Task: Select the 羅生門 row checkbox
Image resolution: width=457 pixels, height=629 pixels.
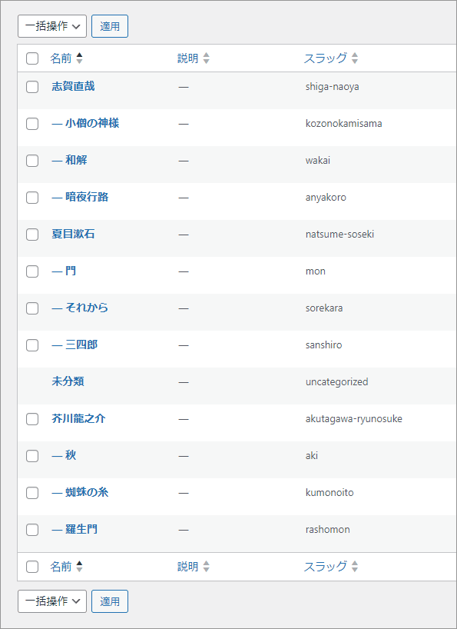Action: [32, 530]
